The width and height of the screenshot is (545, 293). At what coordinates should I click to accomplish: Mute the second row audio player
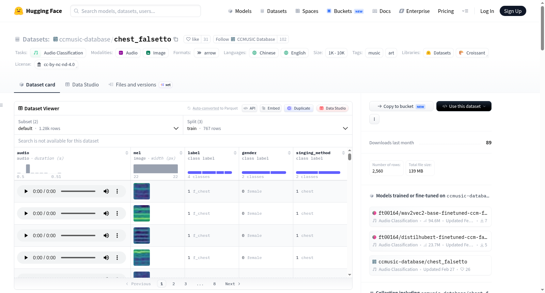click(106, 213)
